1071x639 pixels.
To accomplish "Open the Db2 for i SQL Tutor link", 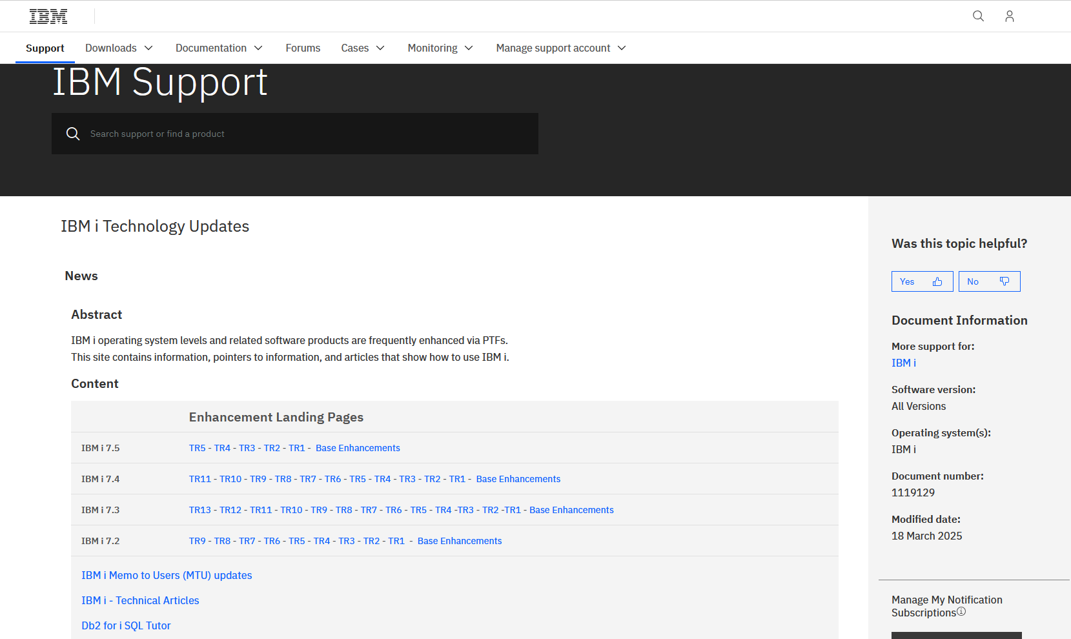I will pyautogui.click(x=126, y=625).
